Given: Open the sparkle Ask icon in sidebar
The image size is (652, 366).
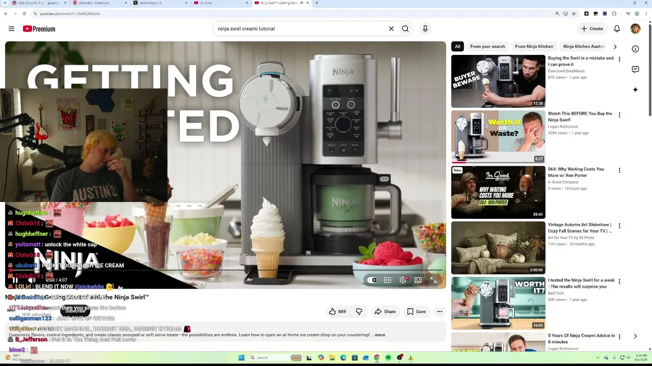Looking at the screenshot, I should click(635, 89).
